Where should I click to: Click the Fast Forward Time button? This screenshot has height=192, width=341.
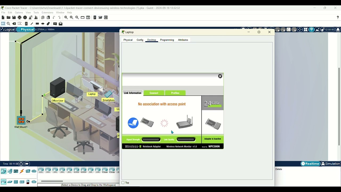pyautogui.click(x=27, y=164)
